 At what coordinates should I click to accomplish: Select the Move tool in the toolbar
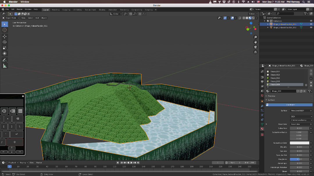tap(4, 36)
